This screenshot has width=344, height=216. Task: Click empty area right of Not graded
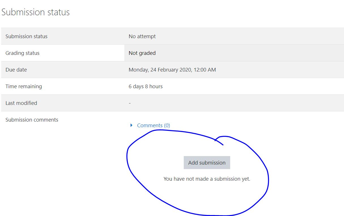coord(249,53)
